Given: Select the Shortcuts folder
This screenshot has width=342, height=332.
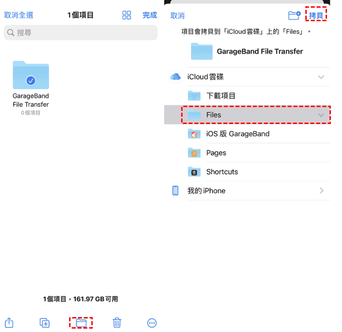Looking at the screenshot, I should coord(247,172).
